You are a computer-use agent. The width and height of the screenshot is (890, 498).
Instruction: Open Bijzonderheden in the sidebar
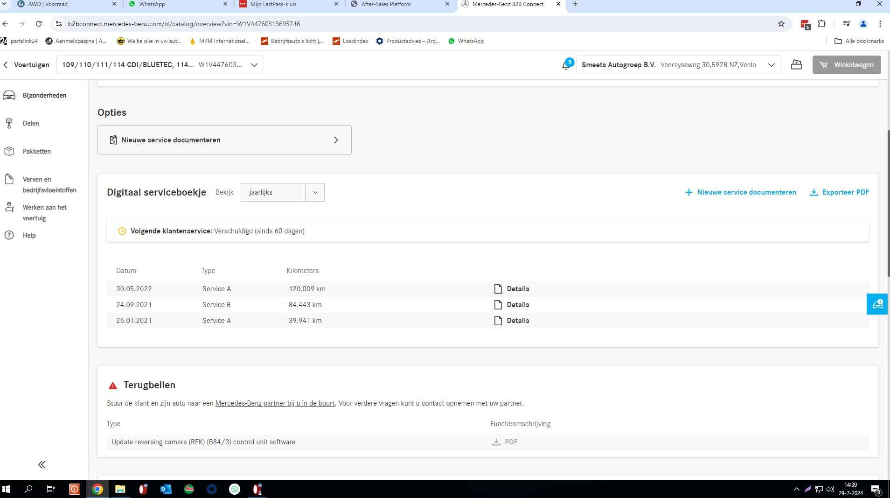[x=35, y=95]
